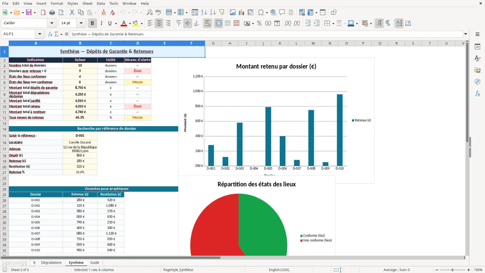Click English (USA) language in status bar

279,270
